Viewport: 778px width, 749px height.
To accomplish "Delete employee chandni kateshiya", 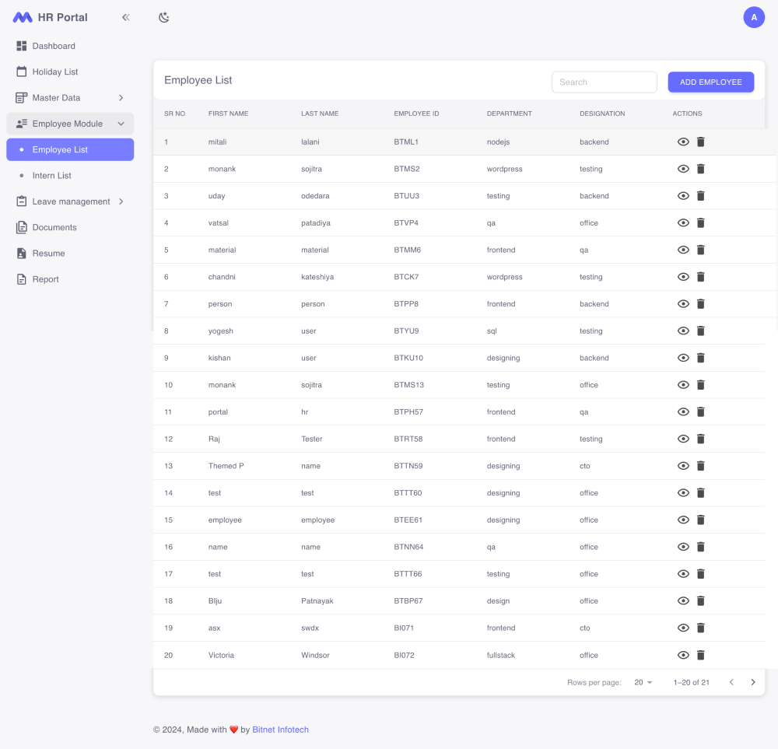I will click(700, 277).
